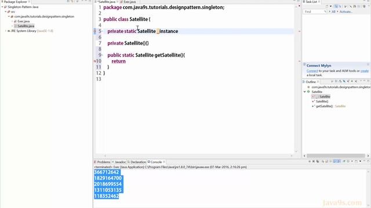This screenshot has width=371, height=208.
Task: Click the Connect link in Connect Mylyn
Action: point(312,70)
